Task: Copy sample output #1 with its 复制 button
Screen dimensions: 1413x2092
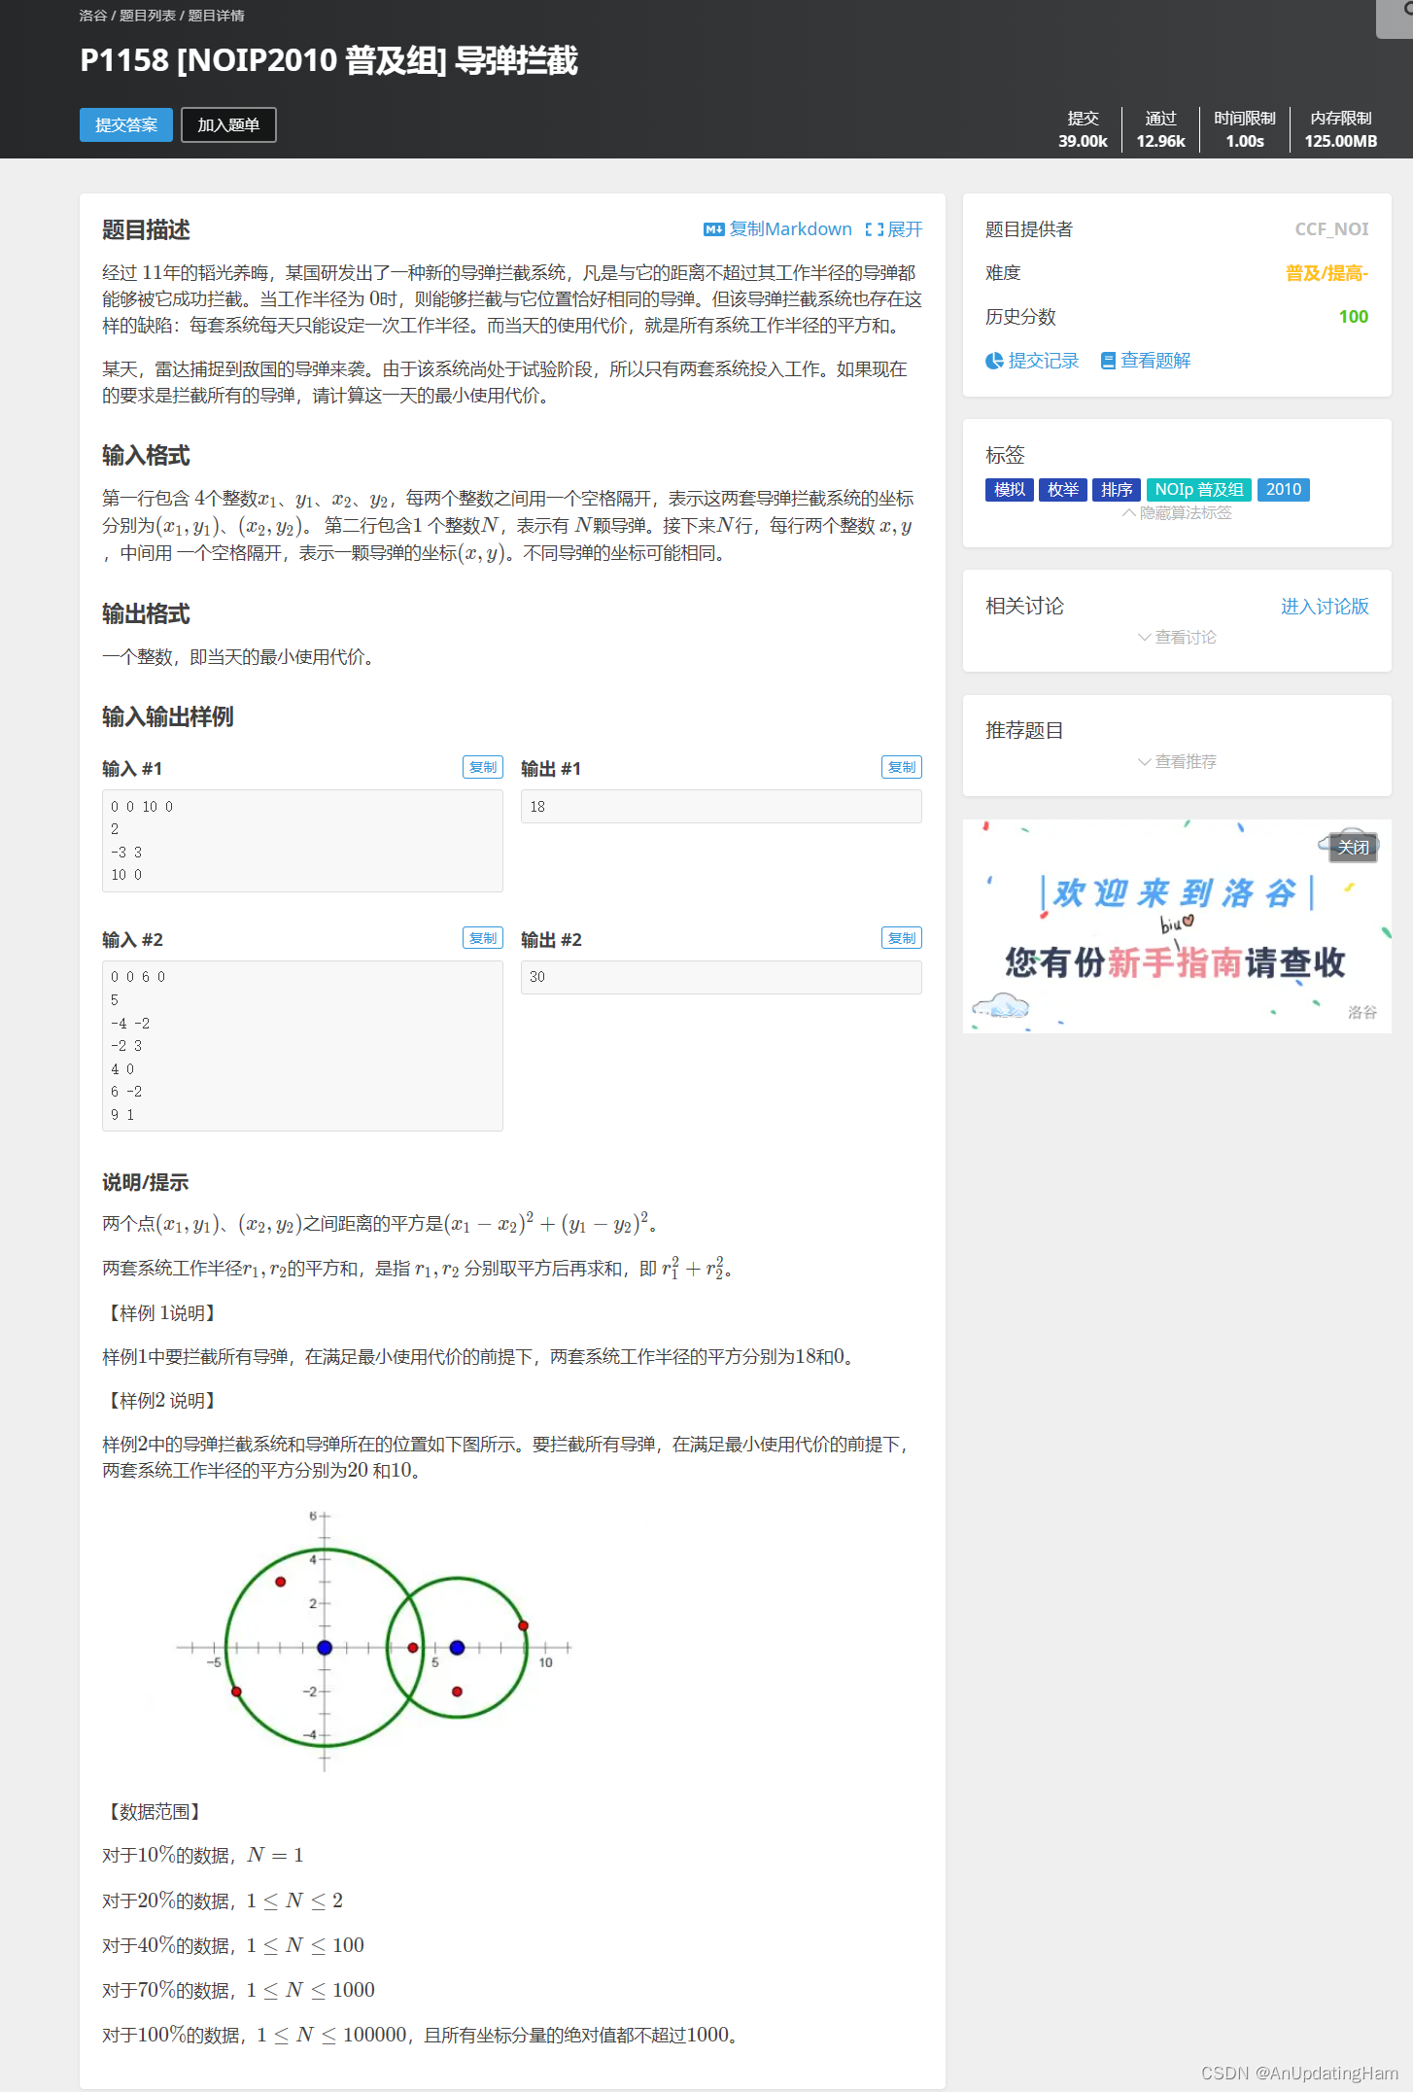Action: point(902,767)
